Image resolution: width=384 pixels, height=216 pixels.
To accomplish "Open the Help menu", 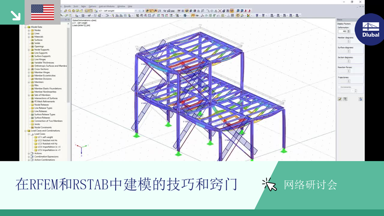I will coord(130,6).
